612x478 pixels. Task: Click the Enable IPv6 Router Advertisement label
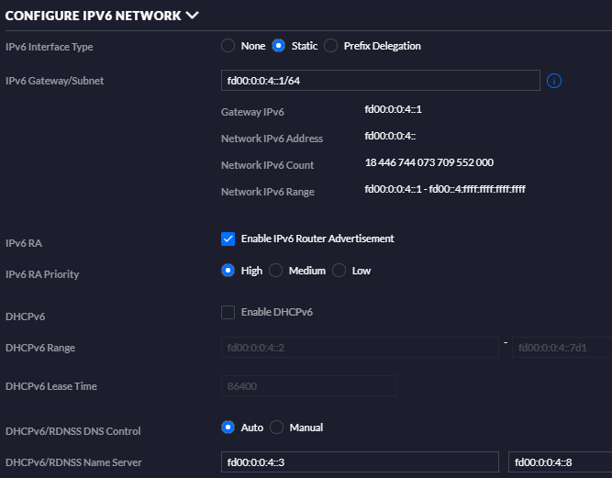click(x=317, y=239)
